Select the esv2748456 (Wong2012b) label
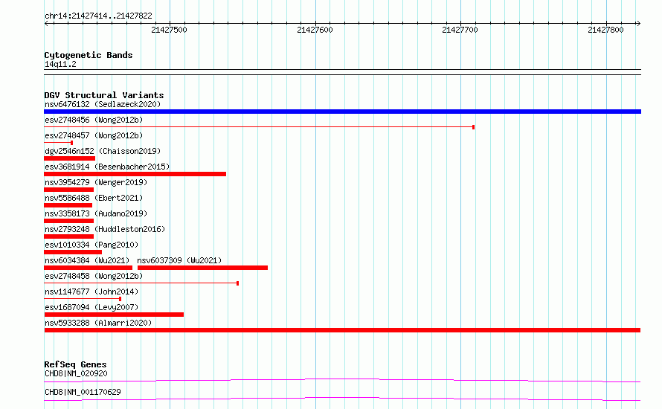The height and width of the screenshot is (409, 662). pyautogui.click(x=94, y=120)
